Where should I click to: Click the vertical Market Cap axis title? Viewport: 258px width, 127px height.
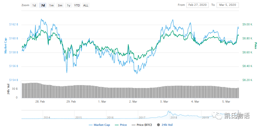click(x=6, y=45)
